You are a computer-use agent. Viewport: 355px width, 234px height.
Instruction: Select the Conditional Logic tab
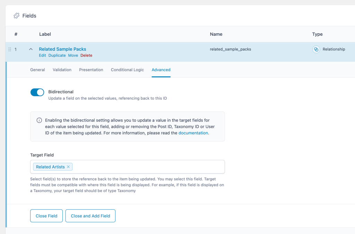[x=127, y=70]
